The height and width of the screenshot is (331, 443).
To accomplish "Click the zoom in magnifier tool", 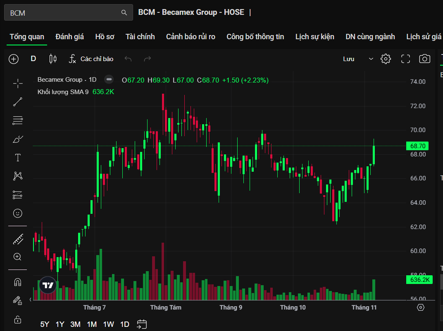I will (18, 257).
